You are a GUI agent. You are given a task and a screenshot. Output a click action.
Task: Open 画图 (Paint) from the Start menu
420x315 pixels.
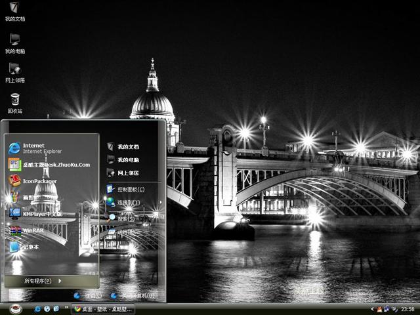tap(30, 197)
